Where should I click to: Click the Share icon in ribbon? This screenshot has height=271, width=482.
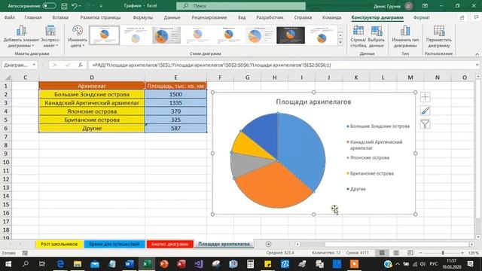click(x=462, y=17)
